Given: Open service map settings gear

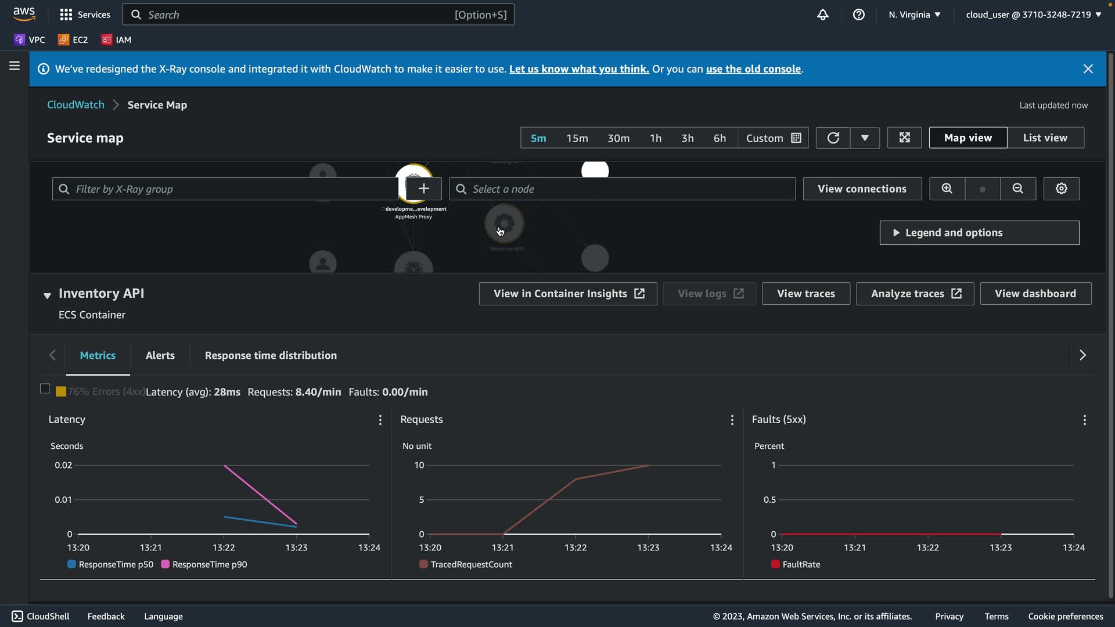Looking at the screenshot, I should click(1061, 189).
